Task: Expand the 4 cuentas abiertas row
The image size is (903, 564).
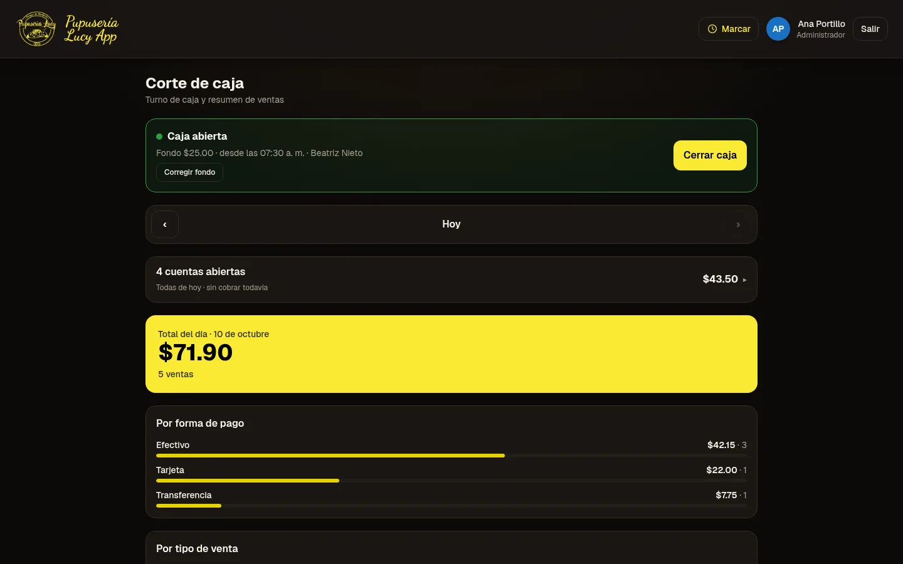Action: (451, 279)
